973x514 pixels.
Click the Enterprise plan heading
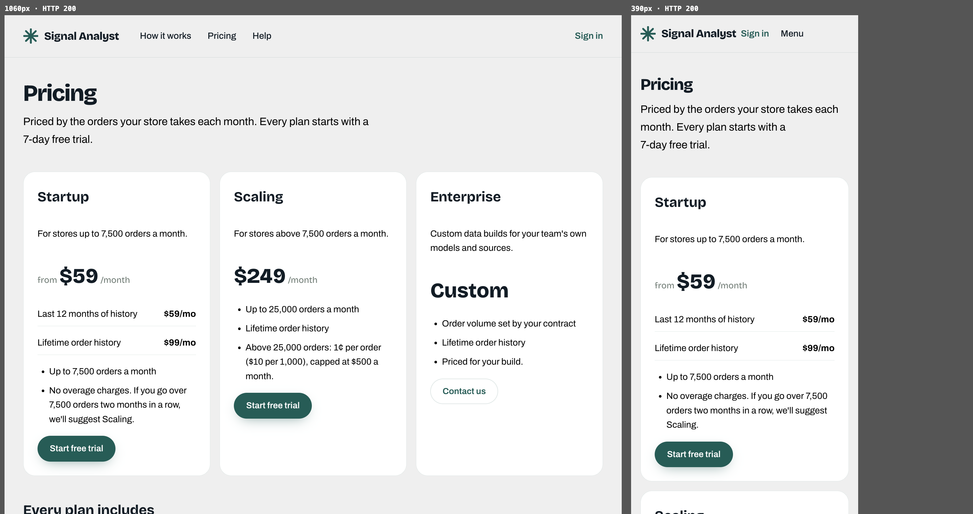[x=465, y=197]
